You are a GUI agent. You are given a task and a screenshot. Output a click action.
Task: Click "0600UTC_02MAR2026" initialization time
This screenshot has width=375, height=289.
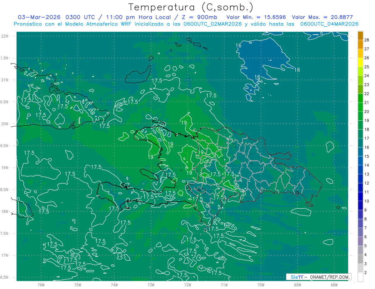[212, 24]
